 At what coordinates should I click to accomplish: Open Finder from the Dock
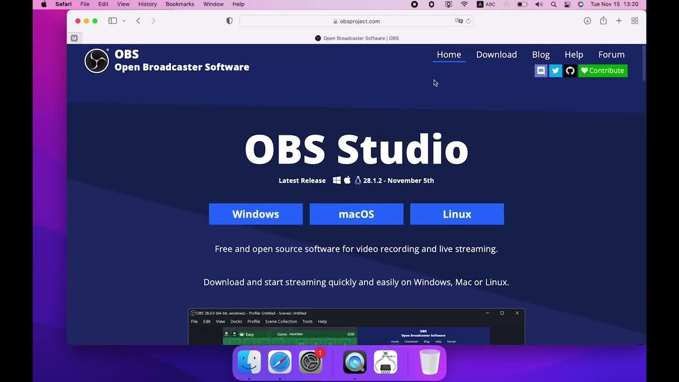tap(249, 362)
